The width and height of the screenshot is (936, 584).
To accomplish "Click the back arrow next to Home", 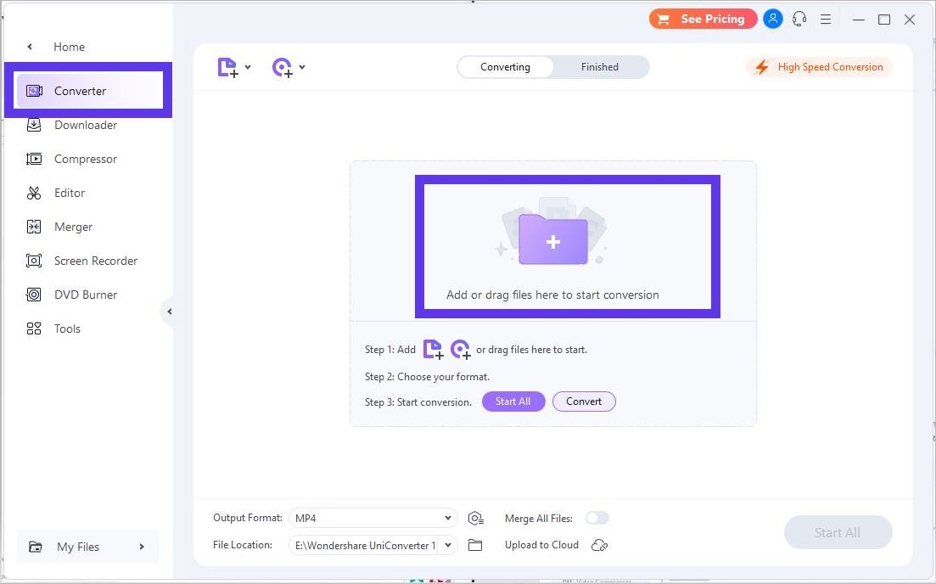I will tap(30, 47).
